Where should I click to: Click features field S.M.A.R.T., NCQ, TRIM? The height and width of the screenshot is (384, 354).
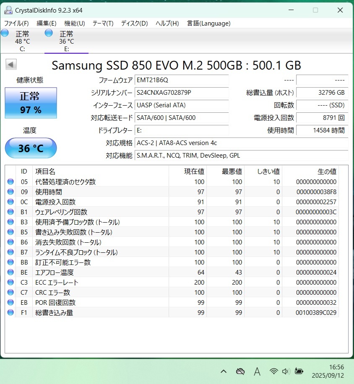241,156
